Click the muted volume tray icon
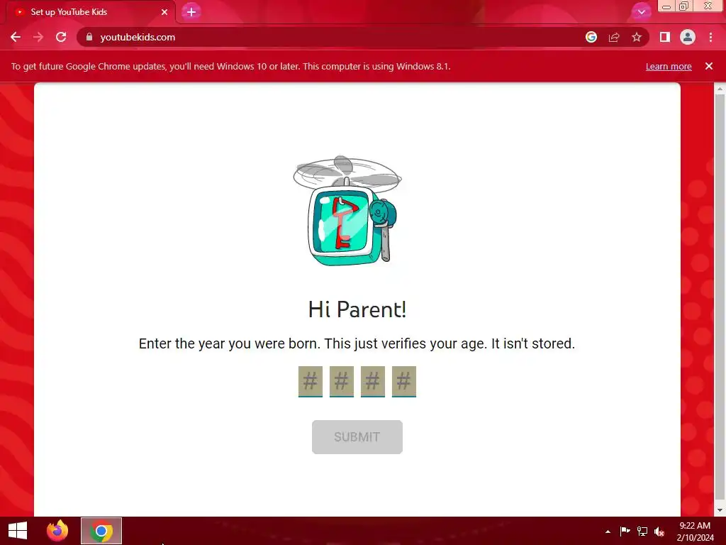 point(659,531)
